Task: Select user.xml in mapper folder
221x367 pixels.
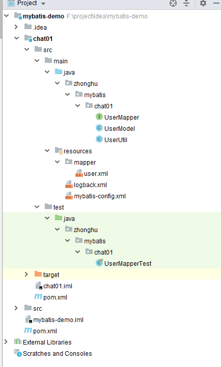Action: pos(96,174)
